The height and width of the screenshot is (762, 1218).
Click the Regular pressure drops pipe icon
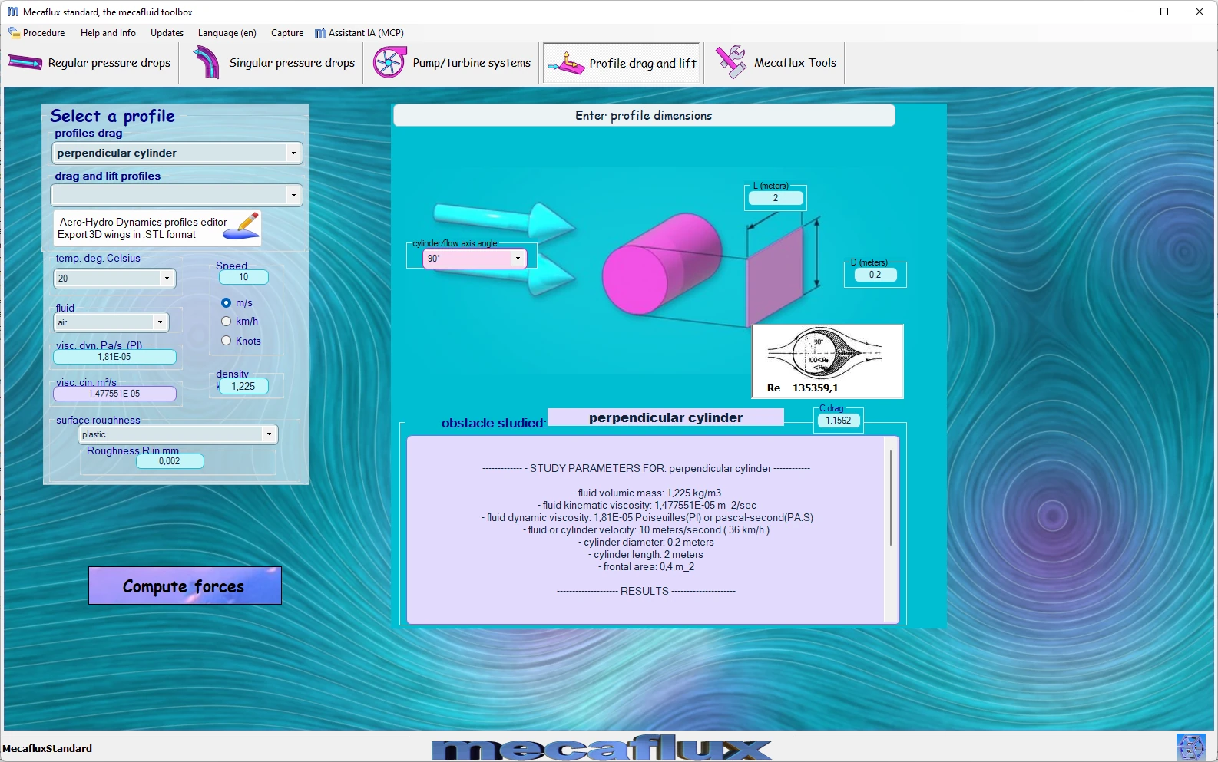(x=25, y=63)
